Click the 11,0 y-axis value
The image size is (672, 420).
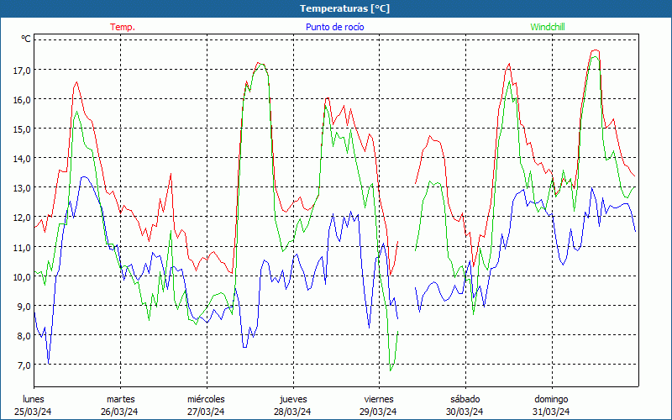click(22, 247)
